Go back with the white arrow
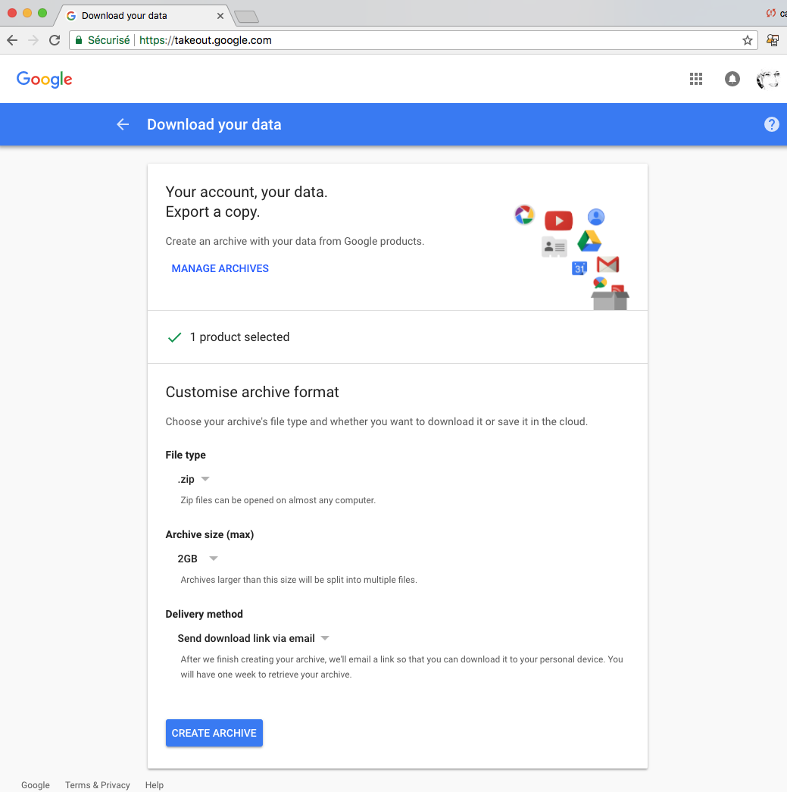This screenshot has height=792, width=787. pyautogui.click(x=123, y=124)
